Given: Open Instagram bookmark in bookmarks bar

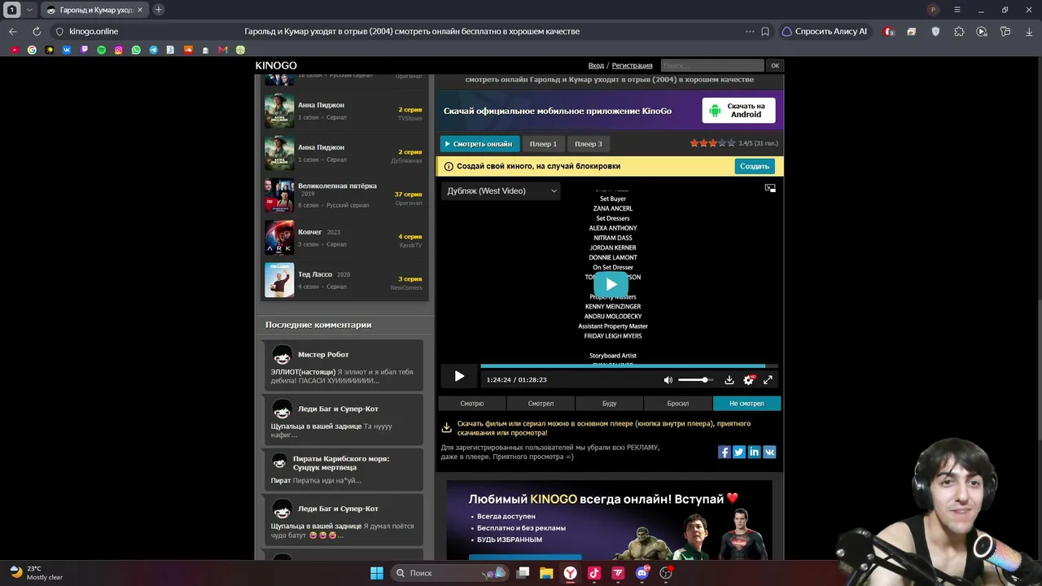Looking at the screenshot, I should [x=119, y=50].
